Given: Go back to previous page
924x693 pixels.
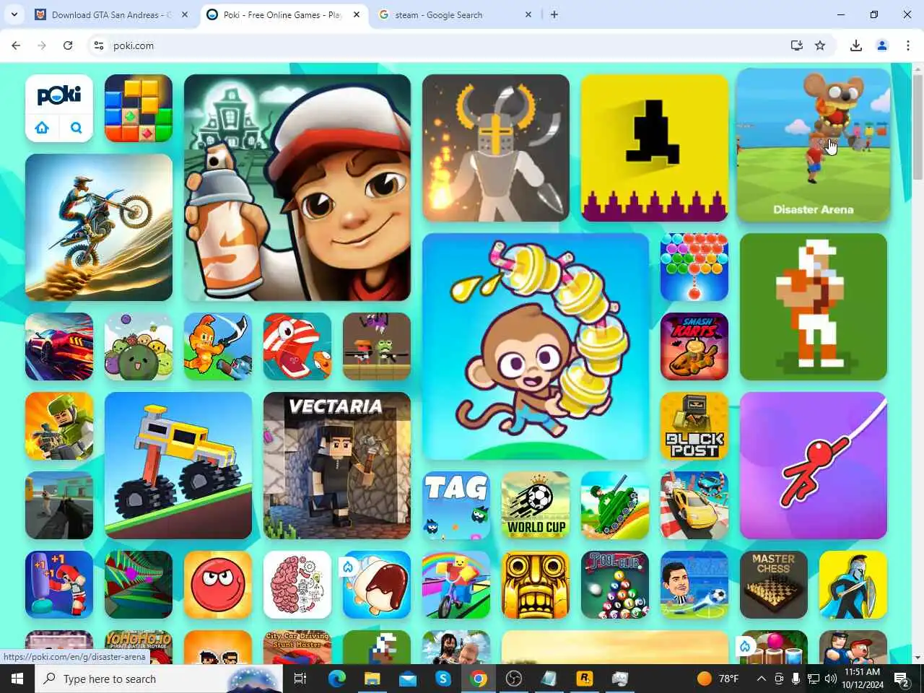Looking at the screenshot, I should coord(16,45).
